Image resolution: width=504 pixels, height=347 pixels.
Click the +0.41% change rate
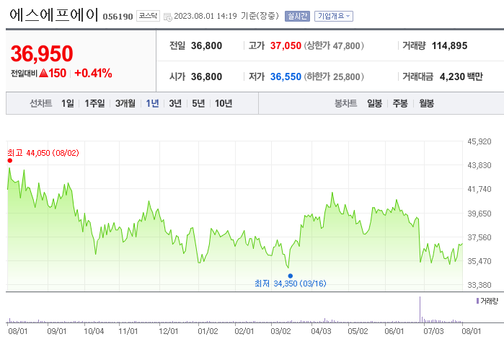93,74
